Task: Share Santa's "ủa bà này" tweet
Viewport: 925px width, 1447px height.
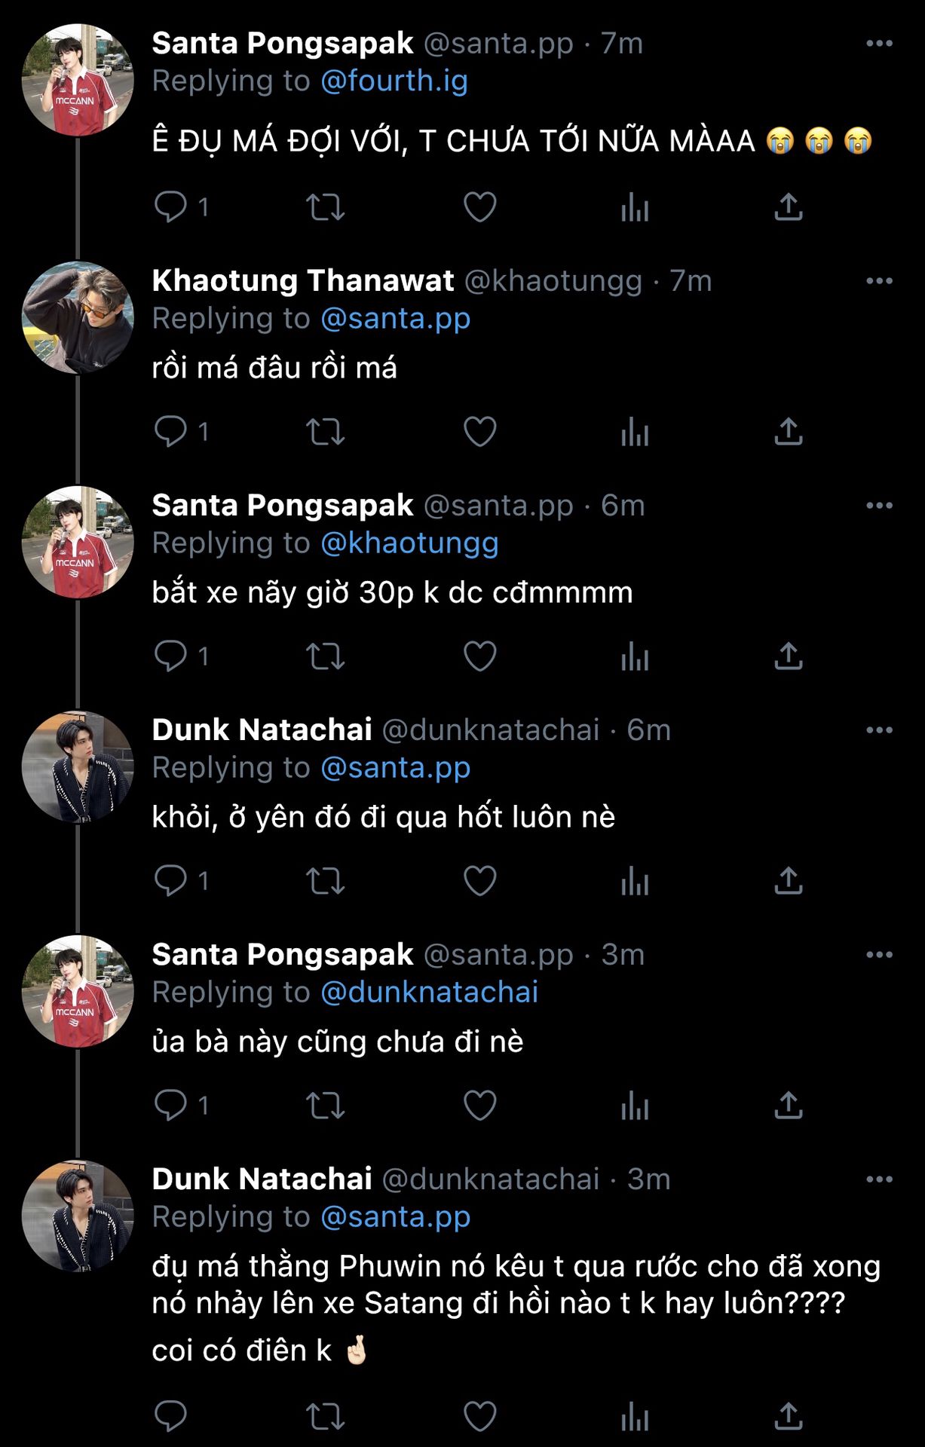Action: tap(789, 1106)
